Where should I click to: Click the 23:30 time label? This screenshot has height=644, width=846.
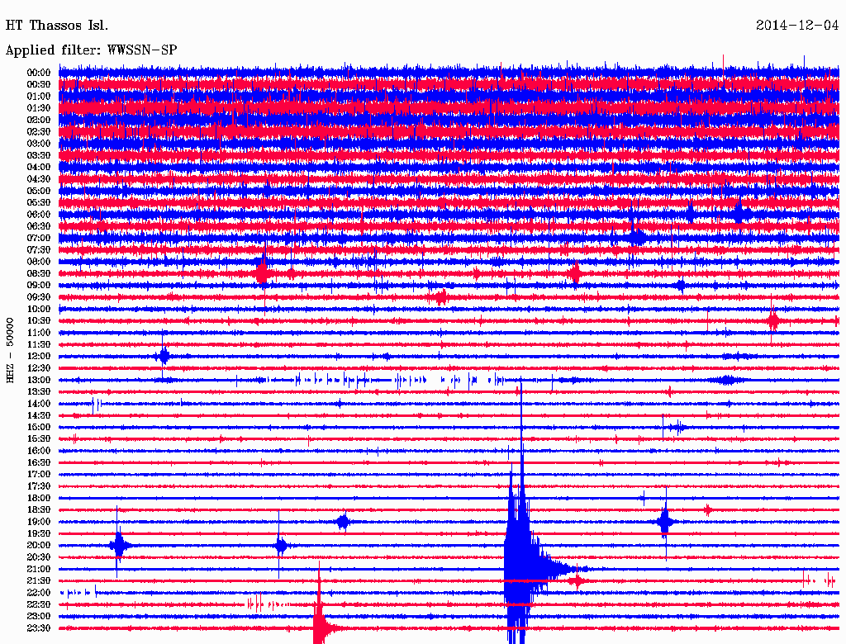pyautogui.click(x=39, y=628)
